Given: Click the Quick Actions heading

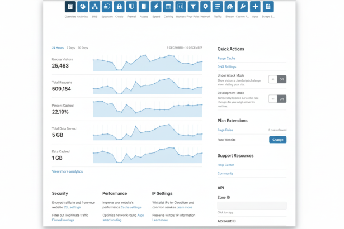Looking at the screenshot, I should click(x=231, y=49).
